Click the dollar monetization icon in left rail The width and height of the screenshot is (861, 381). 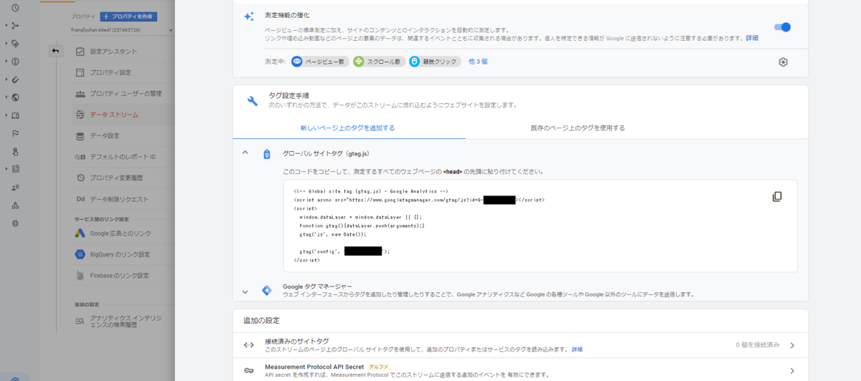tap(15, 61)
